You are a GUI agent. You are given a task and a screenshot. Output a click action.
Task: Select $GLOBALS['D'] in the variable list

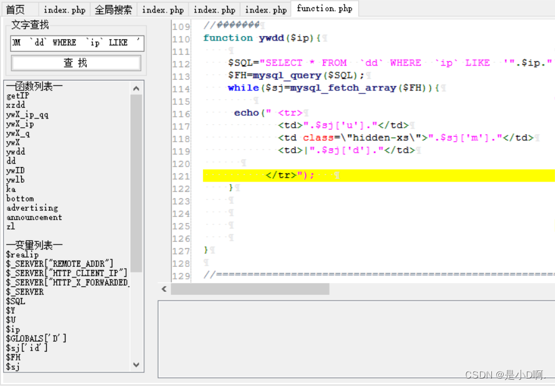click(x=36, y=338)
